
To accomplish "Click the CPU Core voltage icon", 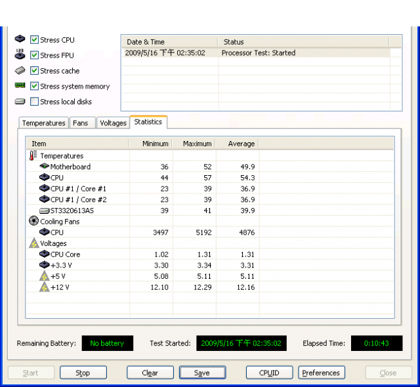I will (44, 254).
